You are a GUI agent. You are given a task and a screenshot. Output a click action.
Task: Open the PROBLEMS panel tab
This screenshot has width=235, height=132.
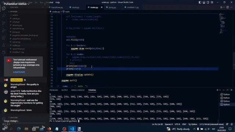click(54, 90)
